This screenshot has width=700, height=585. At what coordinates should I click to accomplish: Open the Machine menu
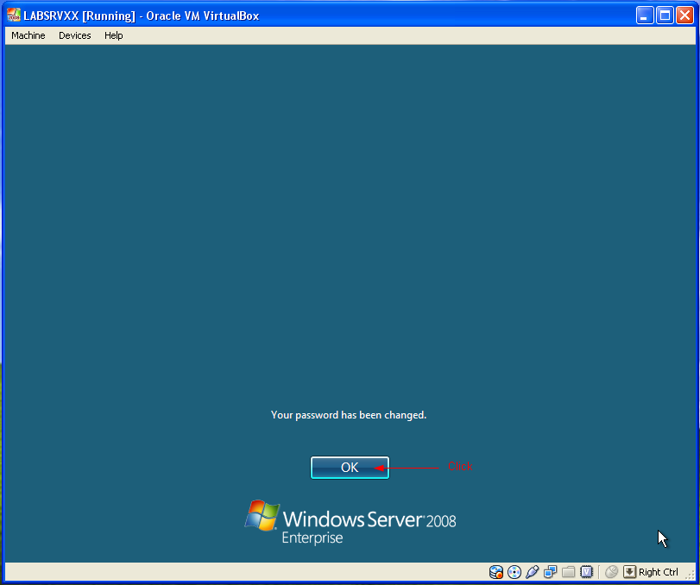point(28,35)
